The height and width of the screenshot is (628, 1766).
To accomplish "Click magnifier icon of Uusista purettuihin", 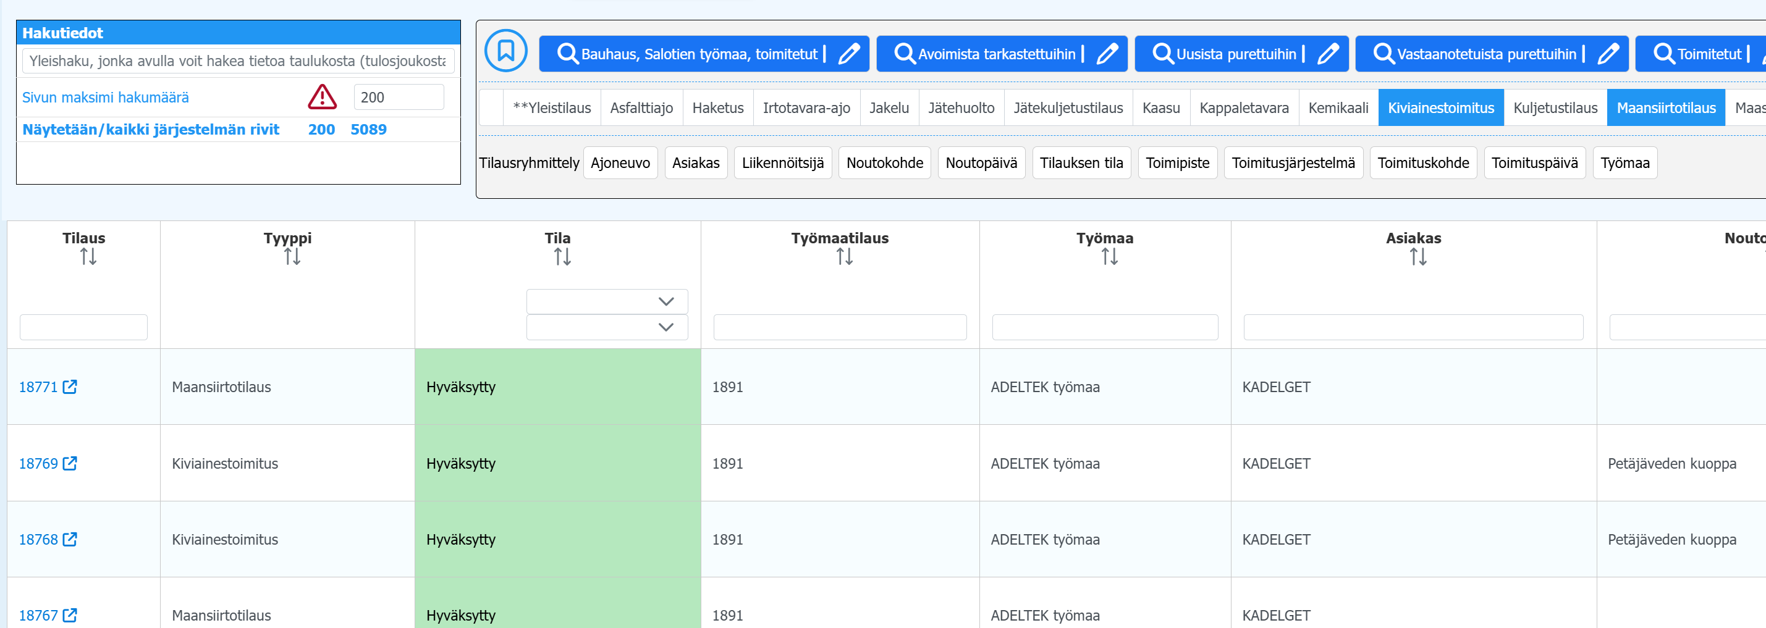I will pyautogui.click(x=1163, y=54).
